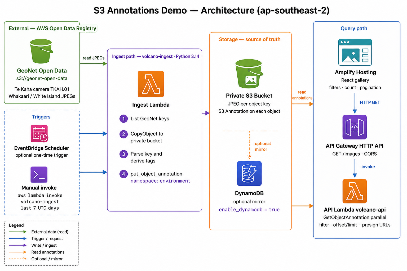Click S3 Annotation on each object text

point(249,111)
